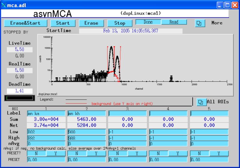Edit ROI 1 High field 892
240x168 pixels.
pyautogui.click(x=46, y=138)
